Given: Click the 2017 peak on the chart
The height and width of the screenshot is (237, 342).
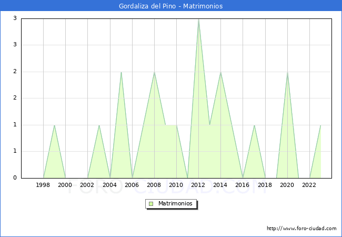Looking at the screenshot, I should 254,125.
